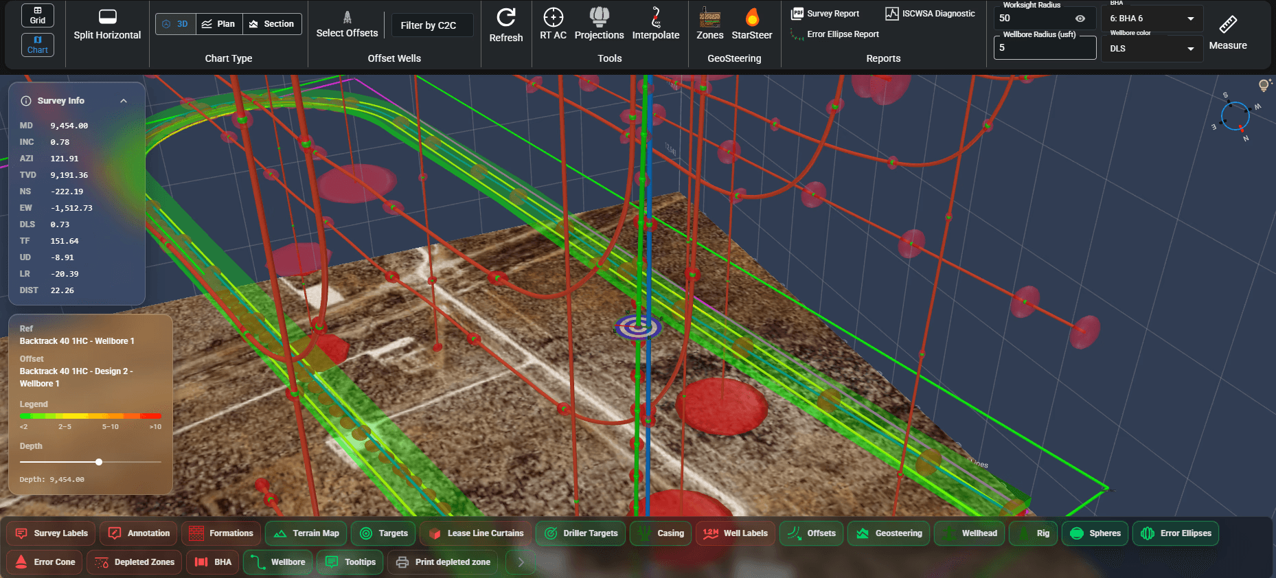
Task: Open the Wellbore color dropdown
Action: [x=1152, y=49]
